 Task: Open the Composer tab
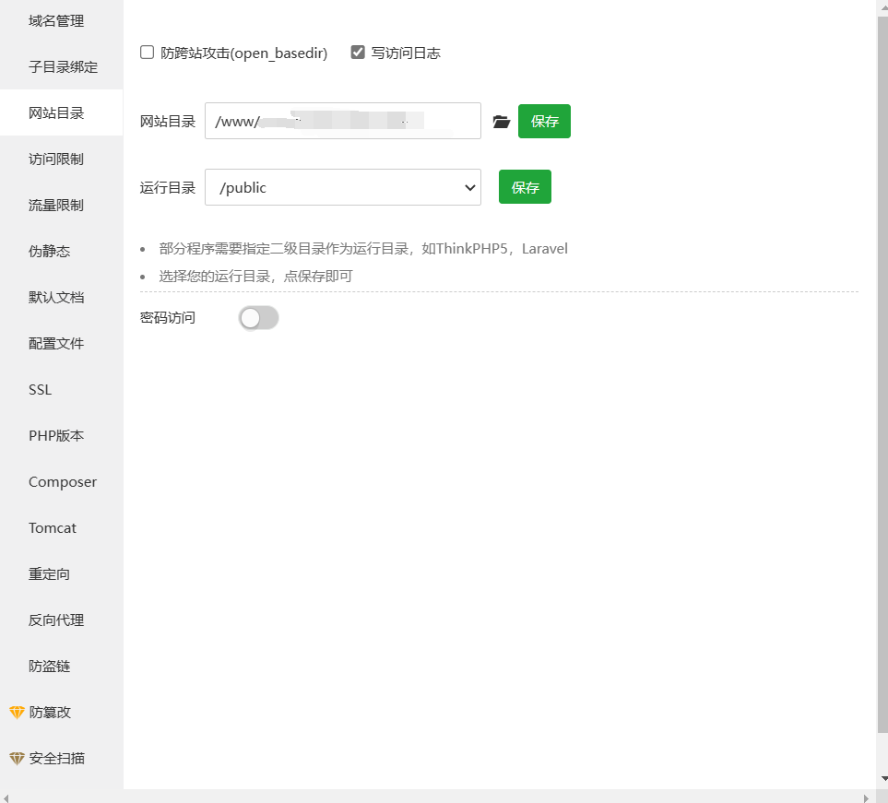pyautogui.click(x=63, y=481)
